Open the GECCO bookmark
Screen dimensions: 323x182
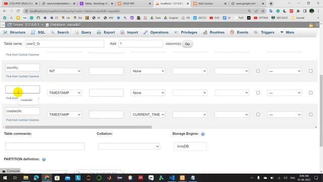[x=200, y=18]
